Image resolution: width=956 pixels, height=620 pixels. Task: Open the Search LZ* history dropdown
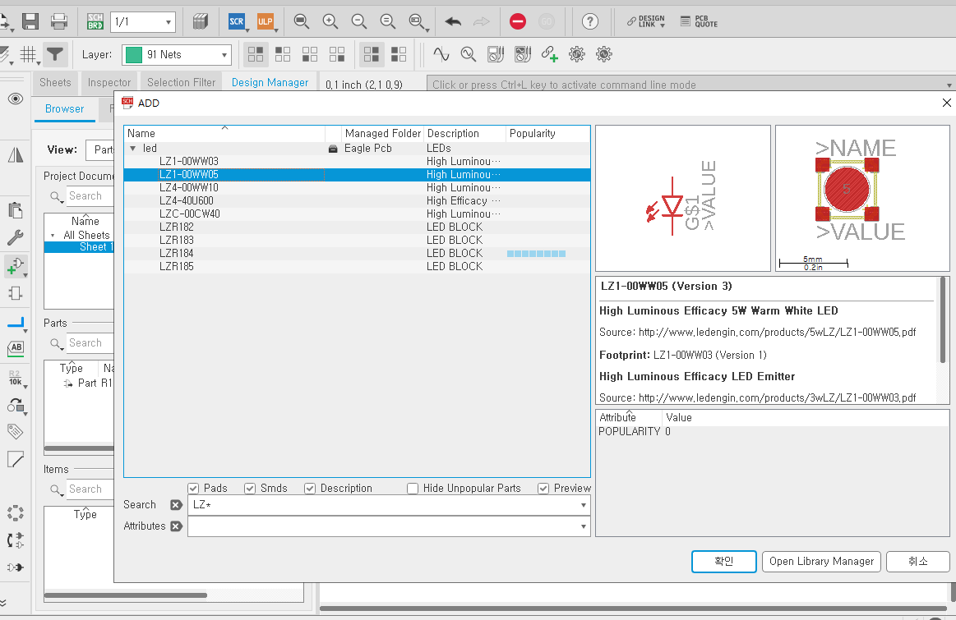583,505
